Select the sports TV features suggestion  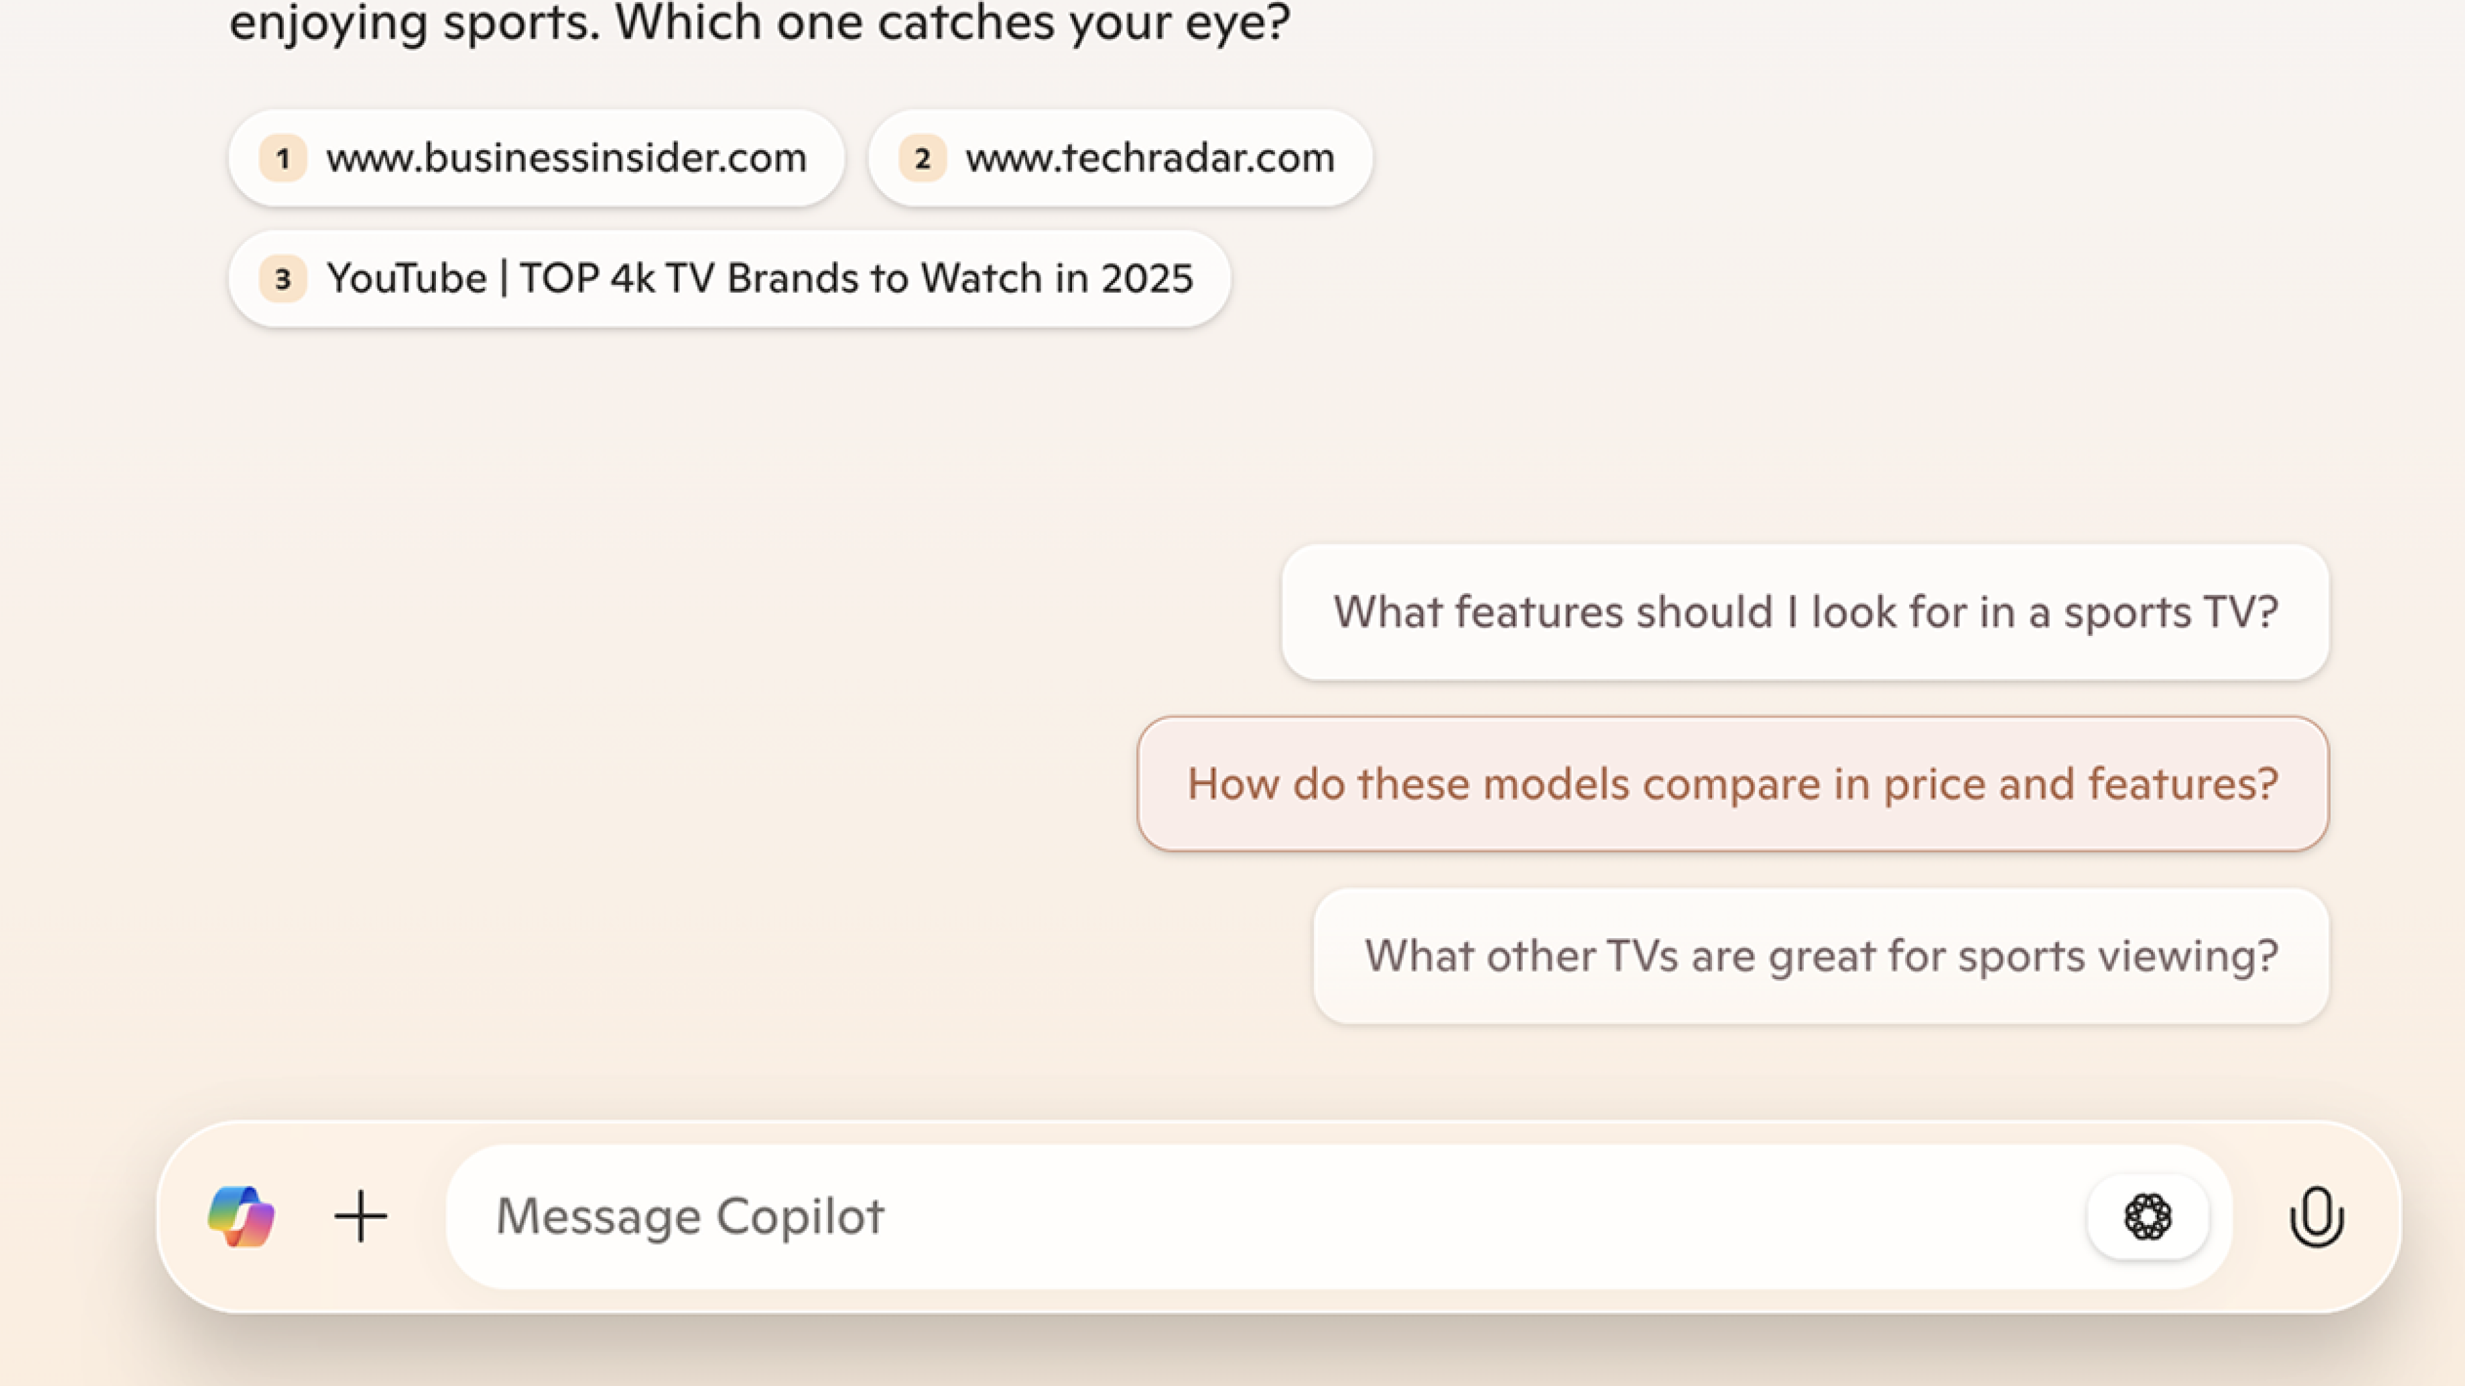1804,612
